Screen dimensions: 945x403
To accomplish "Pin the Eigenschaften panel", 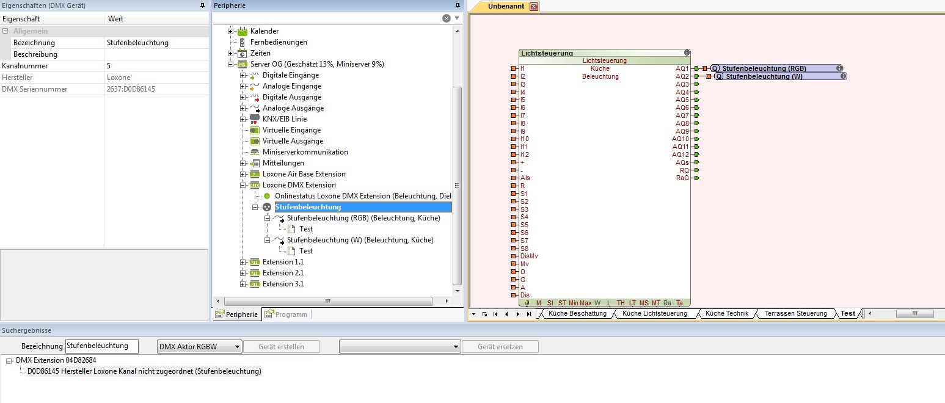I will (x=202, y=5).
